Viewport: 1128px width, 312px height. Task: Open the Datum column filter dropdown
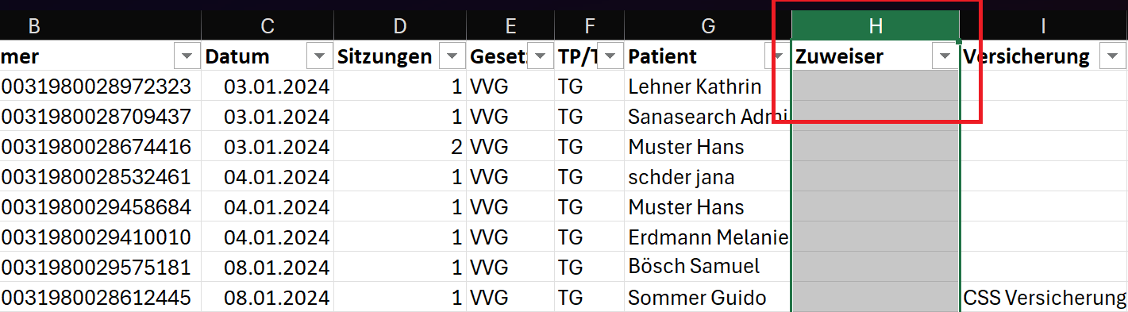coord(319,56)
